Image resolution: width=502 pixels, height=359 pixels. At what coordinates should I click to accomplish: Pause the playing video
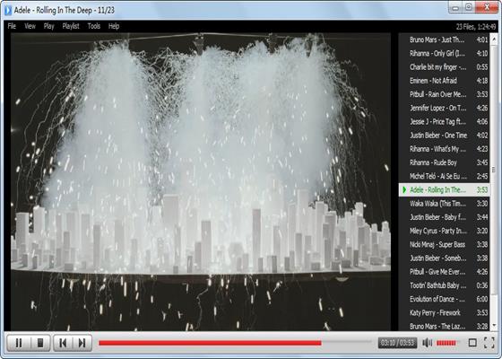click(19, 343)
